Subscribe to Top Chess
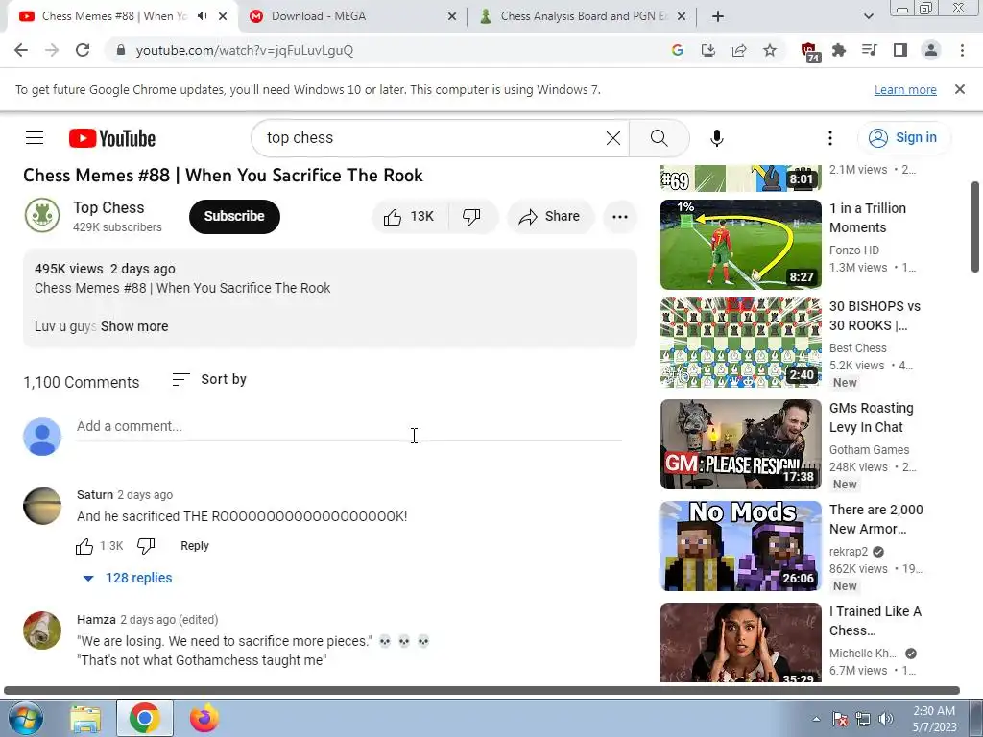Image resolution: width=983 pixels, height=737 pixels. 234,216
